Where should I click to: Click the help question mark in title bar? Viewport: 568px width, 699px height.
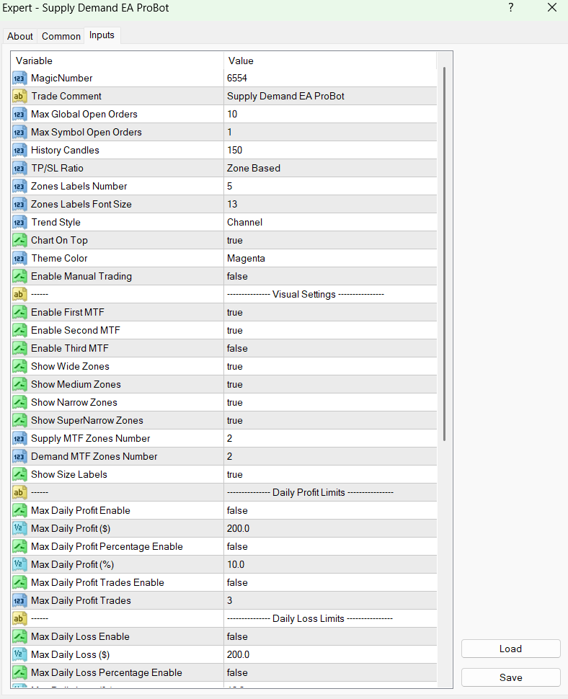tap(511, 8)
